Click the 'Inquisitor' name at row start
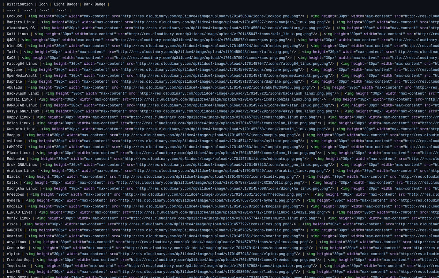This screenshot has width=439, height=278. 18,266
